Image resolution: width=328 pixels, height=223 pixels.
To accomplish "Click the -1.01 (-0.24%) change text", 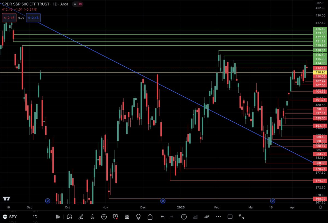I will coord(26,9).
